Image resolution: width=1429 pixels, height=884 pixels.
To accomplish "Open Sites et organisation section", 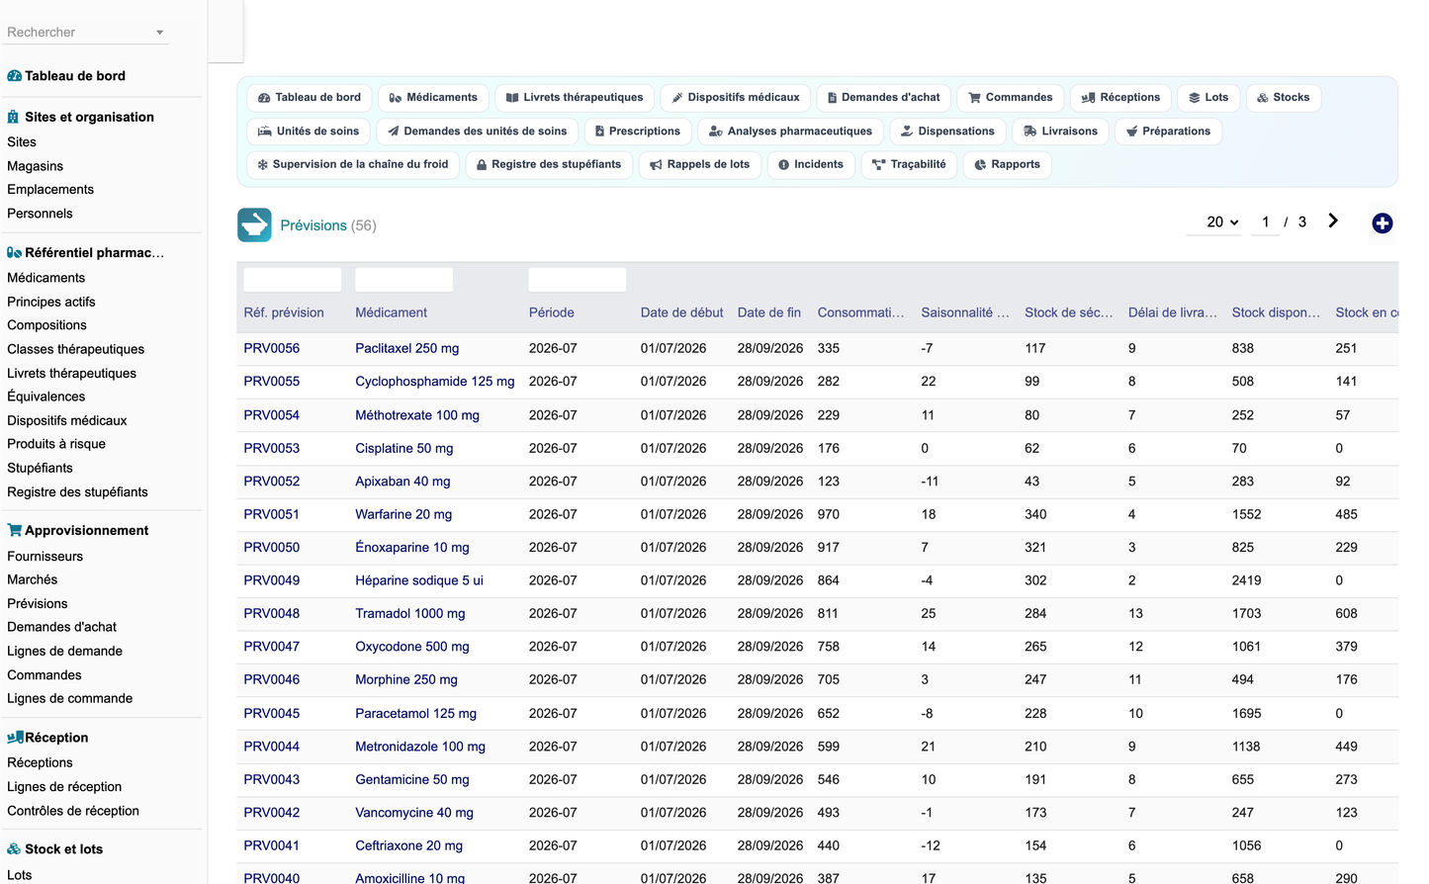I will 80,117.
